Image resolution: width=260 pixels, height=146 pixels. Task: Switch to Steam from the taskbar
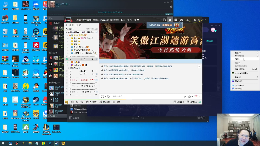(56, 143)
